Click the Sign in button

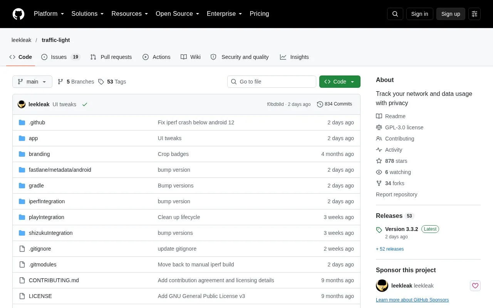click(x=419, y=14)
